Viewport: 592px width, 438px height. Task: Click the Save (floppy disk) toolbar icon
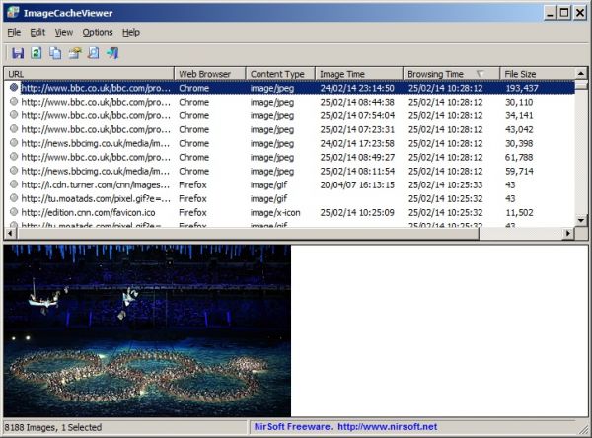click(18, 53)
